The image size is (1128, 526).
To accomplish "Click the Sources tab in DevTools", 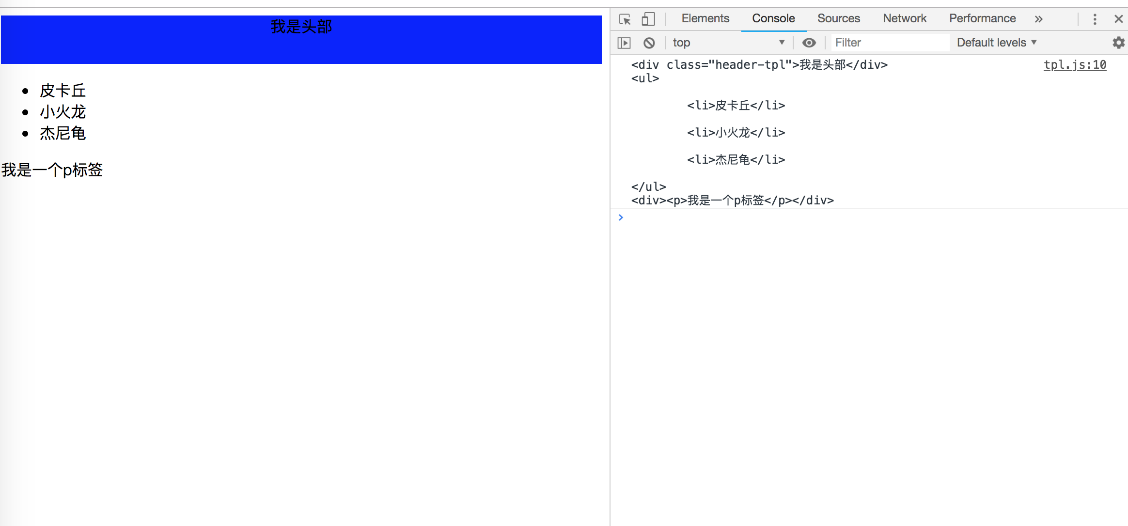I will 837,18.
